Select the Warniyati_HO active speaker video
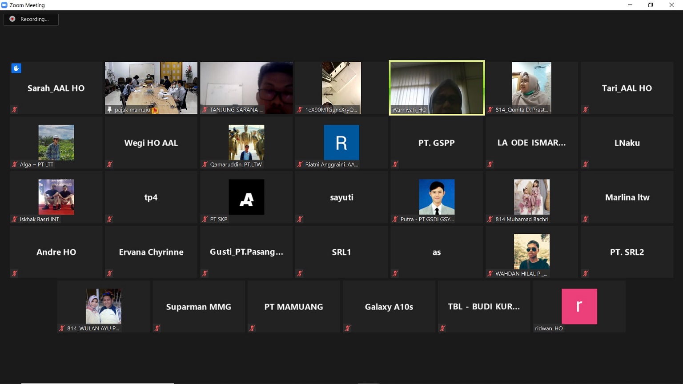 coord(437,88)
